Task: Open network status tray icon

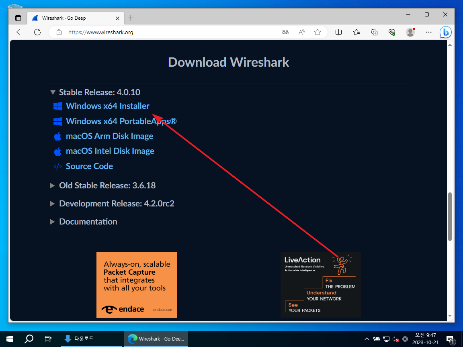Action: 386,339
